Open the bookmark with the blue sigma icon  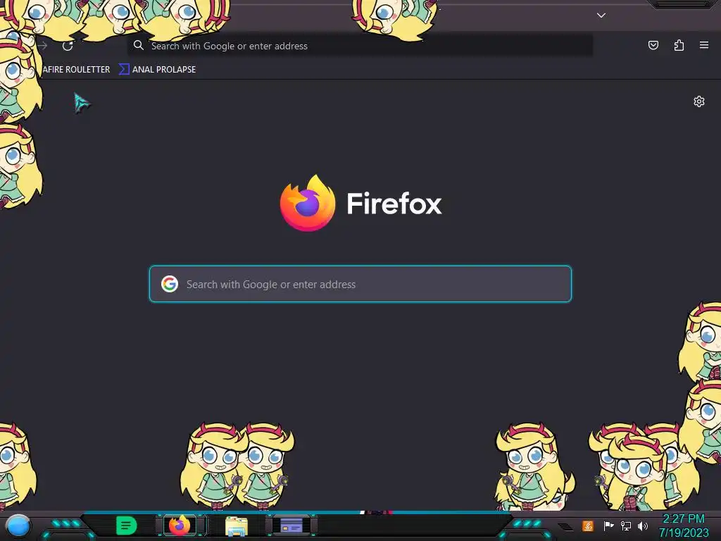157,70
